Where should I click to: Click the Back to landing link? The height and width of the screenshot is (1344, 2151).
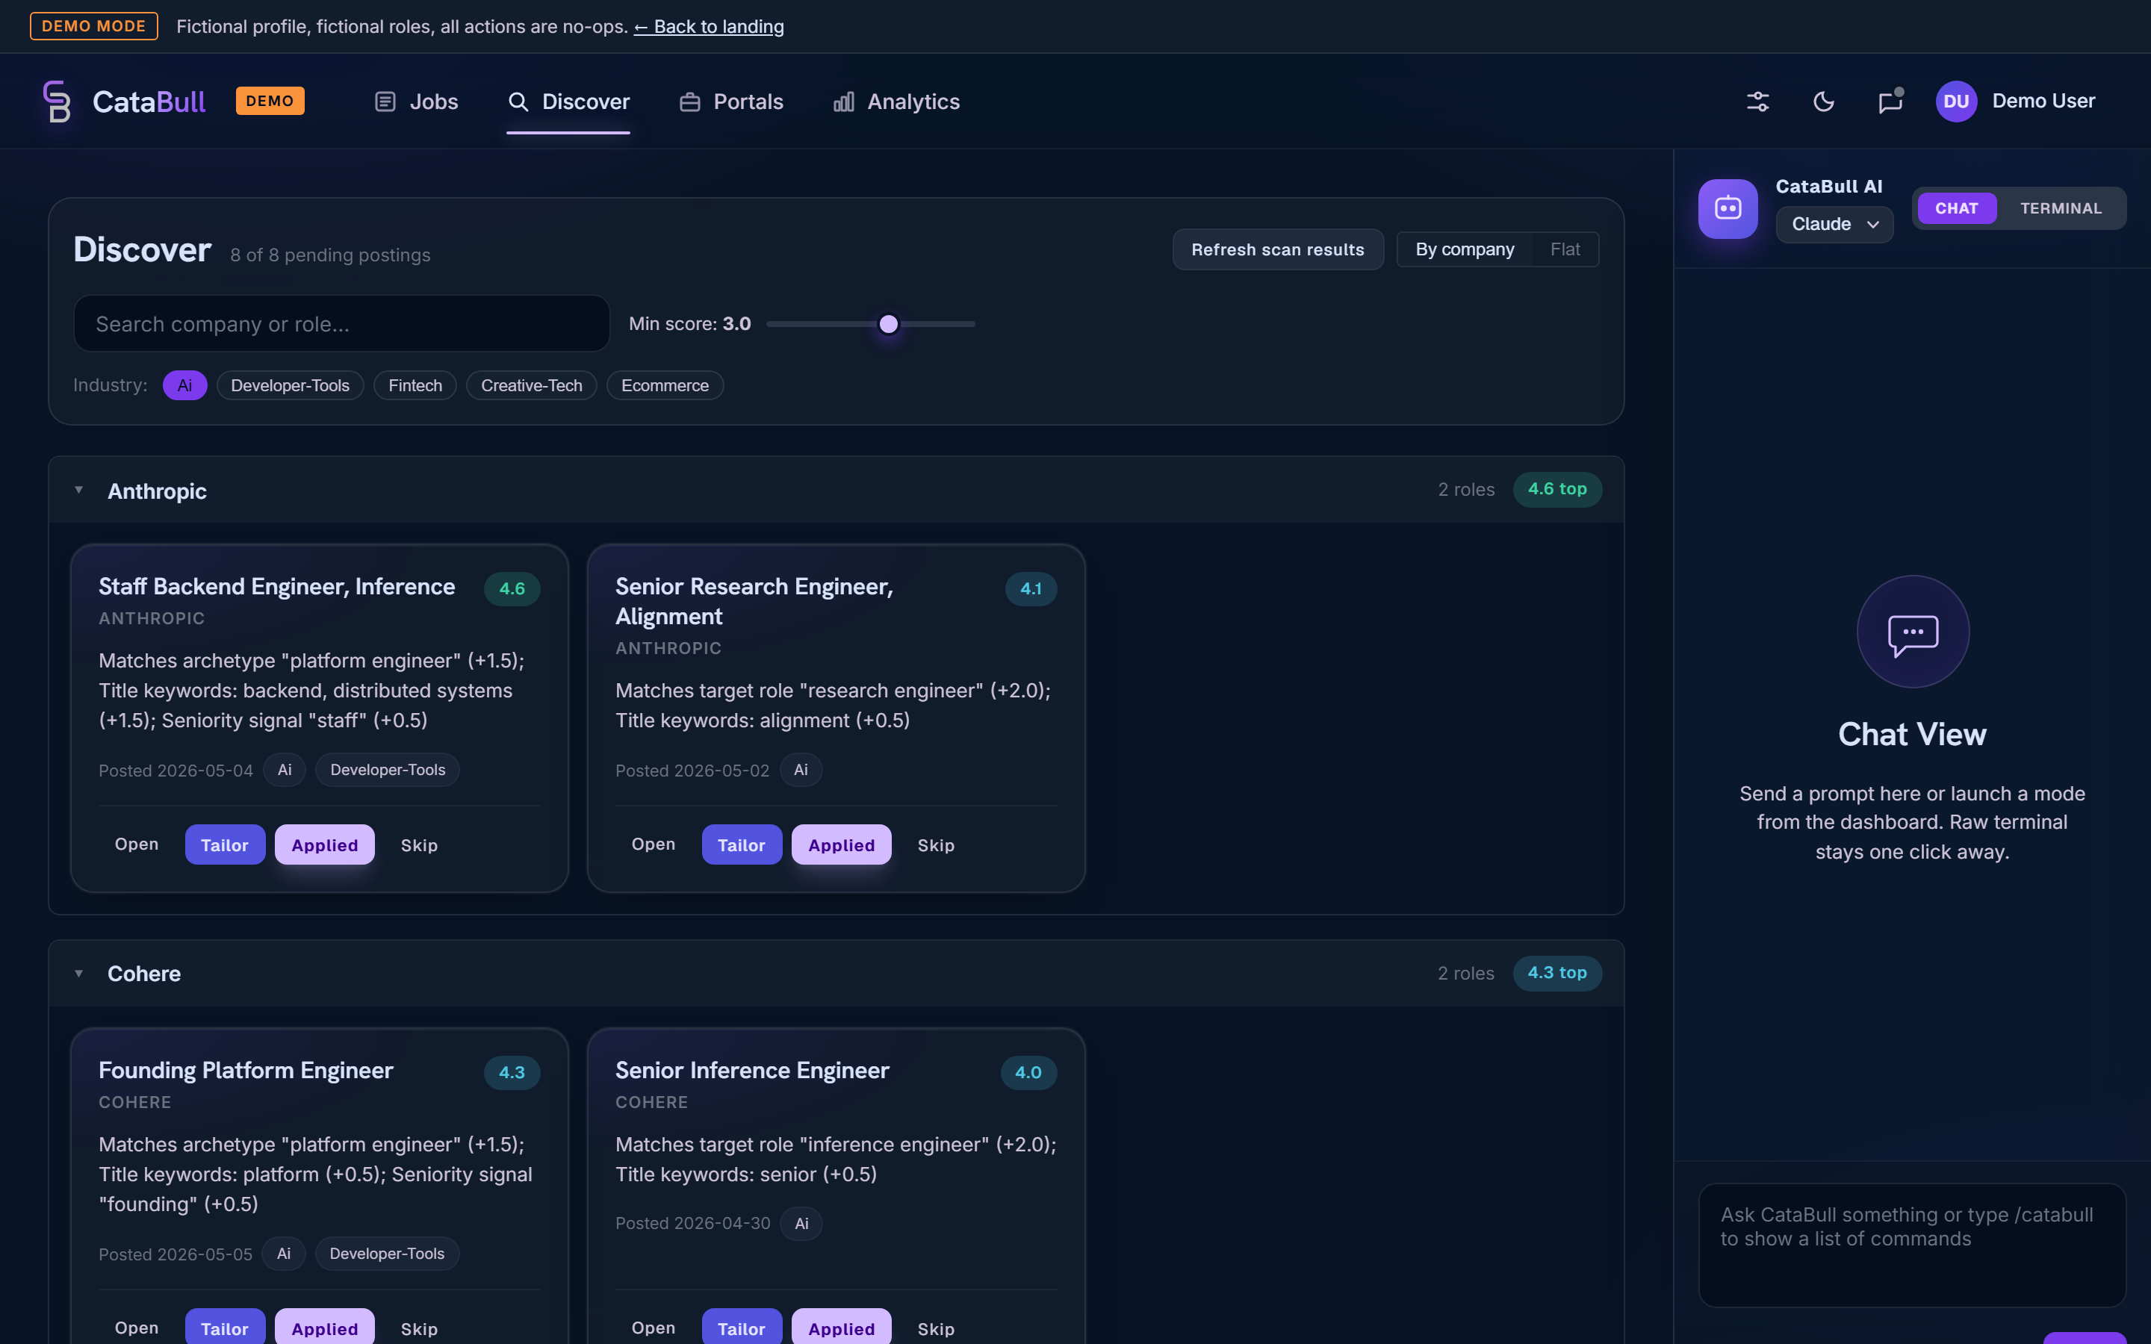click(708, 27)
